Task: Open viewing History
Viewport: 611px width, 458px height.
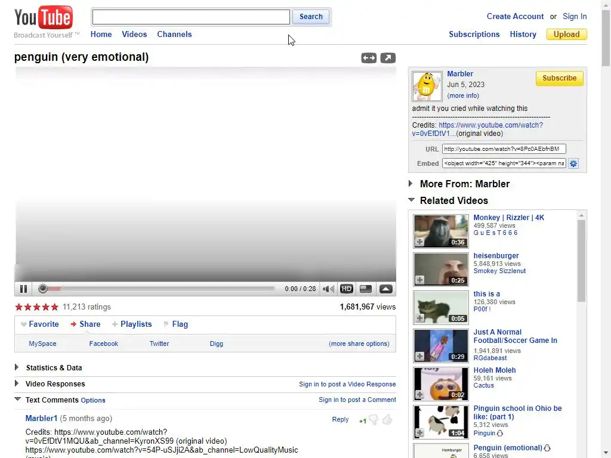Action: click(523, 34)
